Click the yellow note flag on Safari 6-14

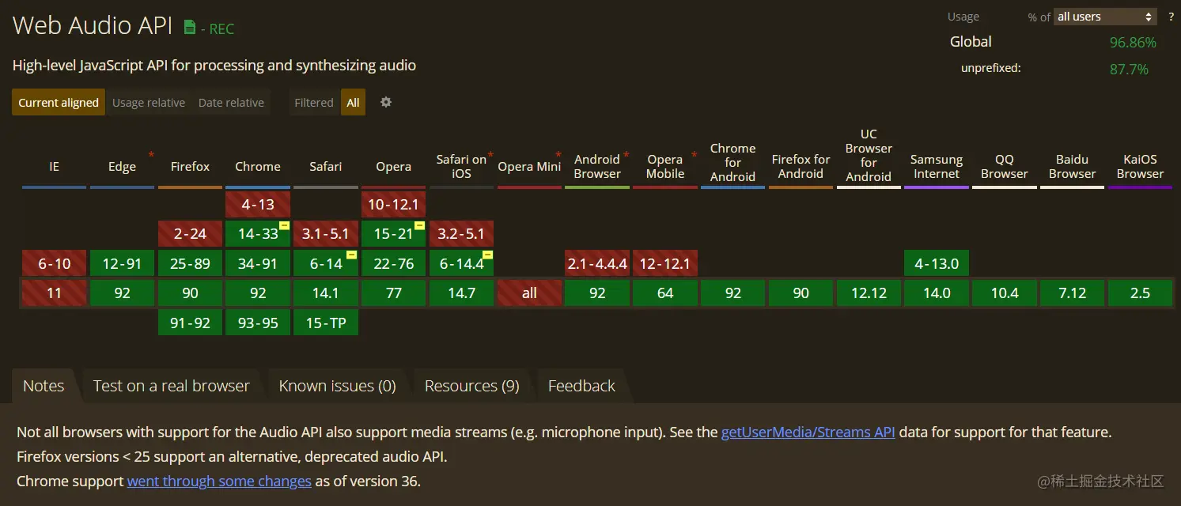[x=352, y=255]
